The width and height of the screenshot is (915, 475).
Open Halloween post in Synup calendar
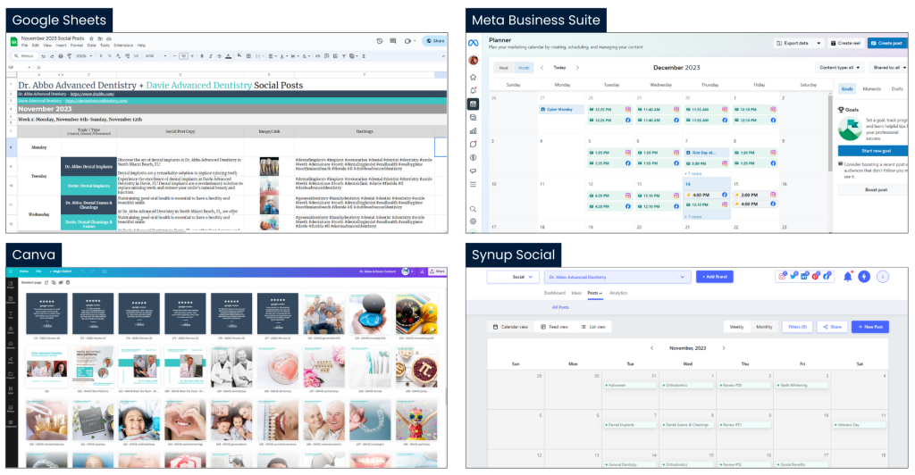[x=629, y=385]
